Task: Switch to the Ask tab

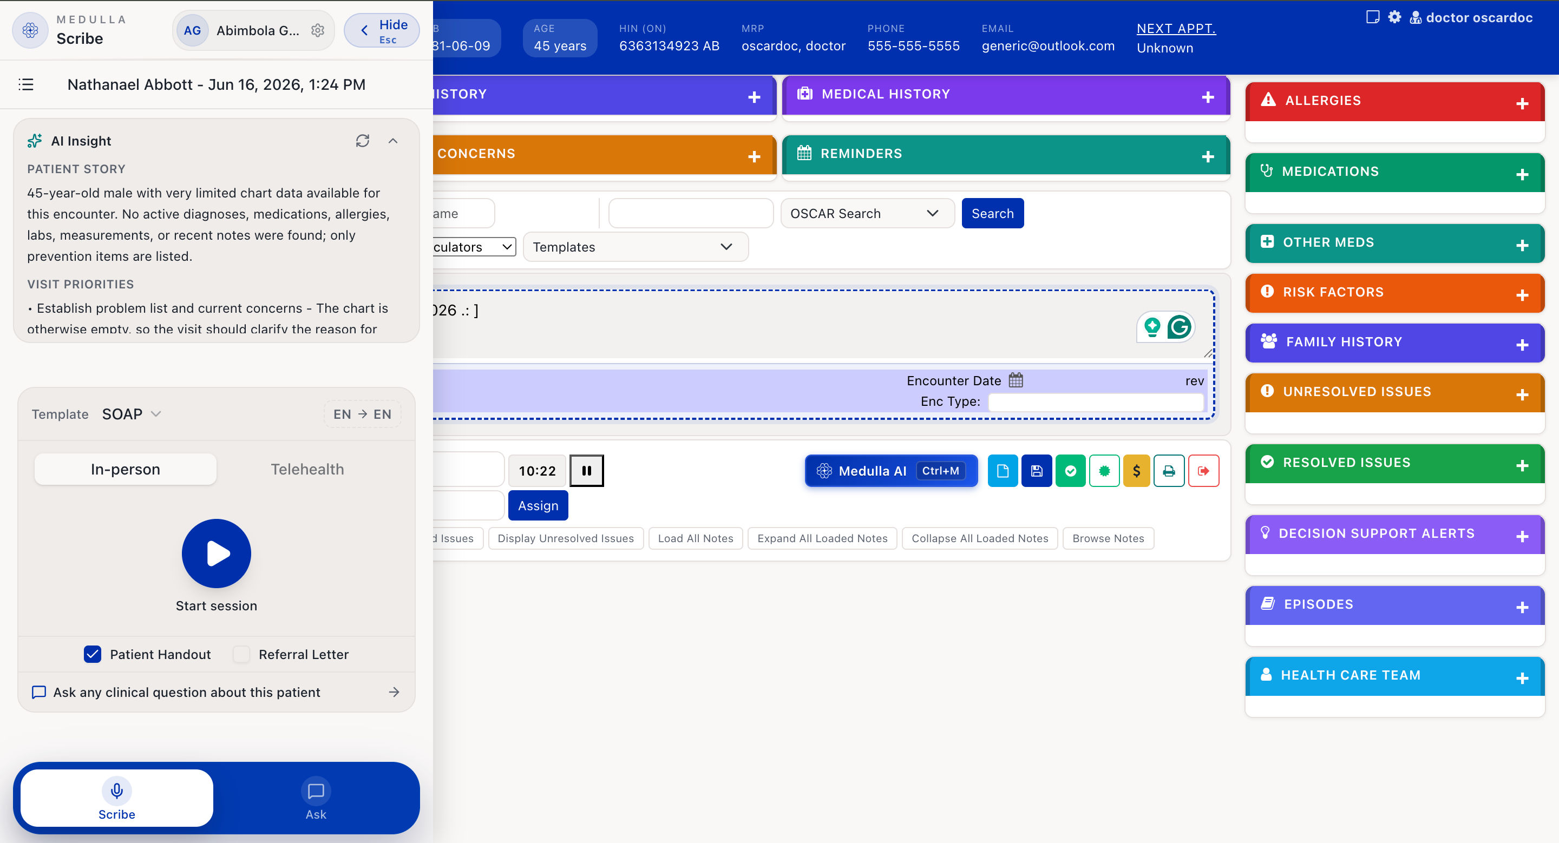Action: [x=315, y=798]
